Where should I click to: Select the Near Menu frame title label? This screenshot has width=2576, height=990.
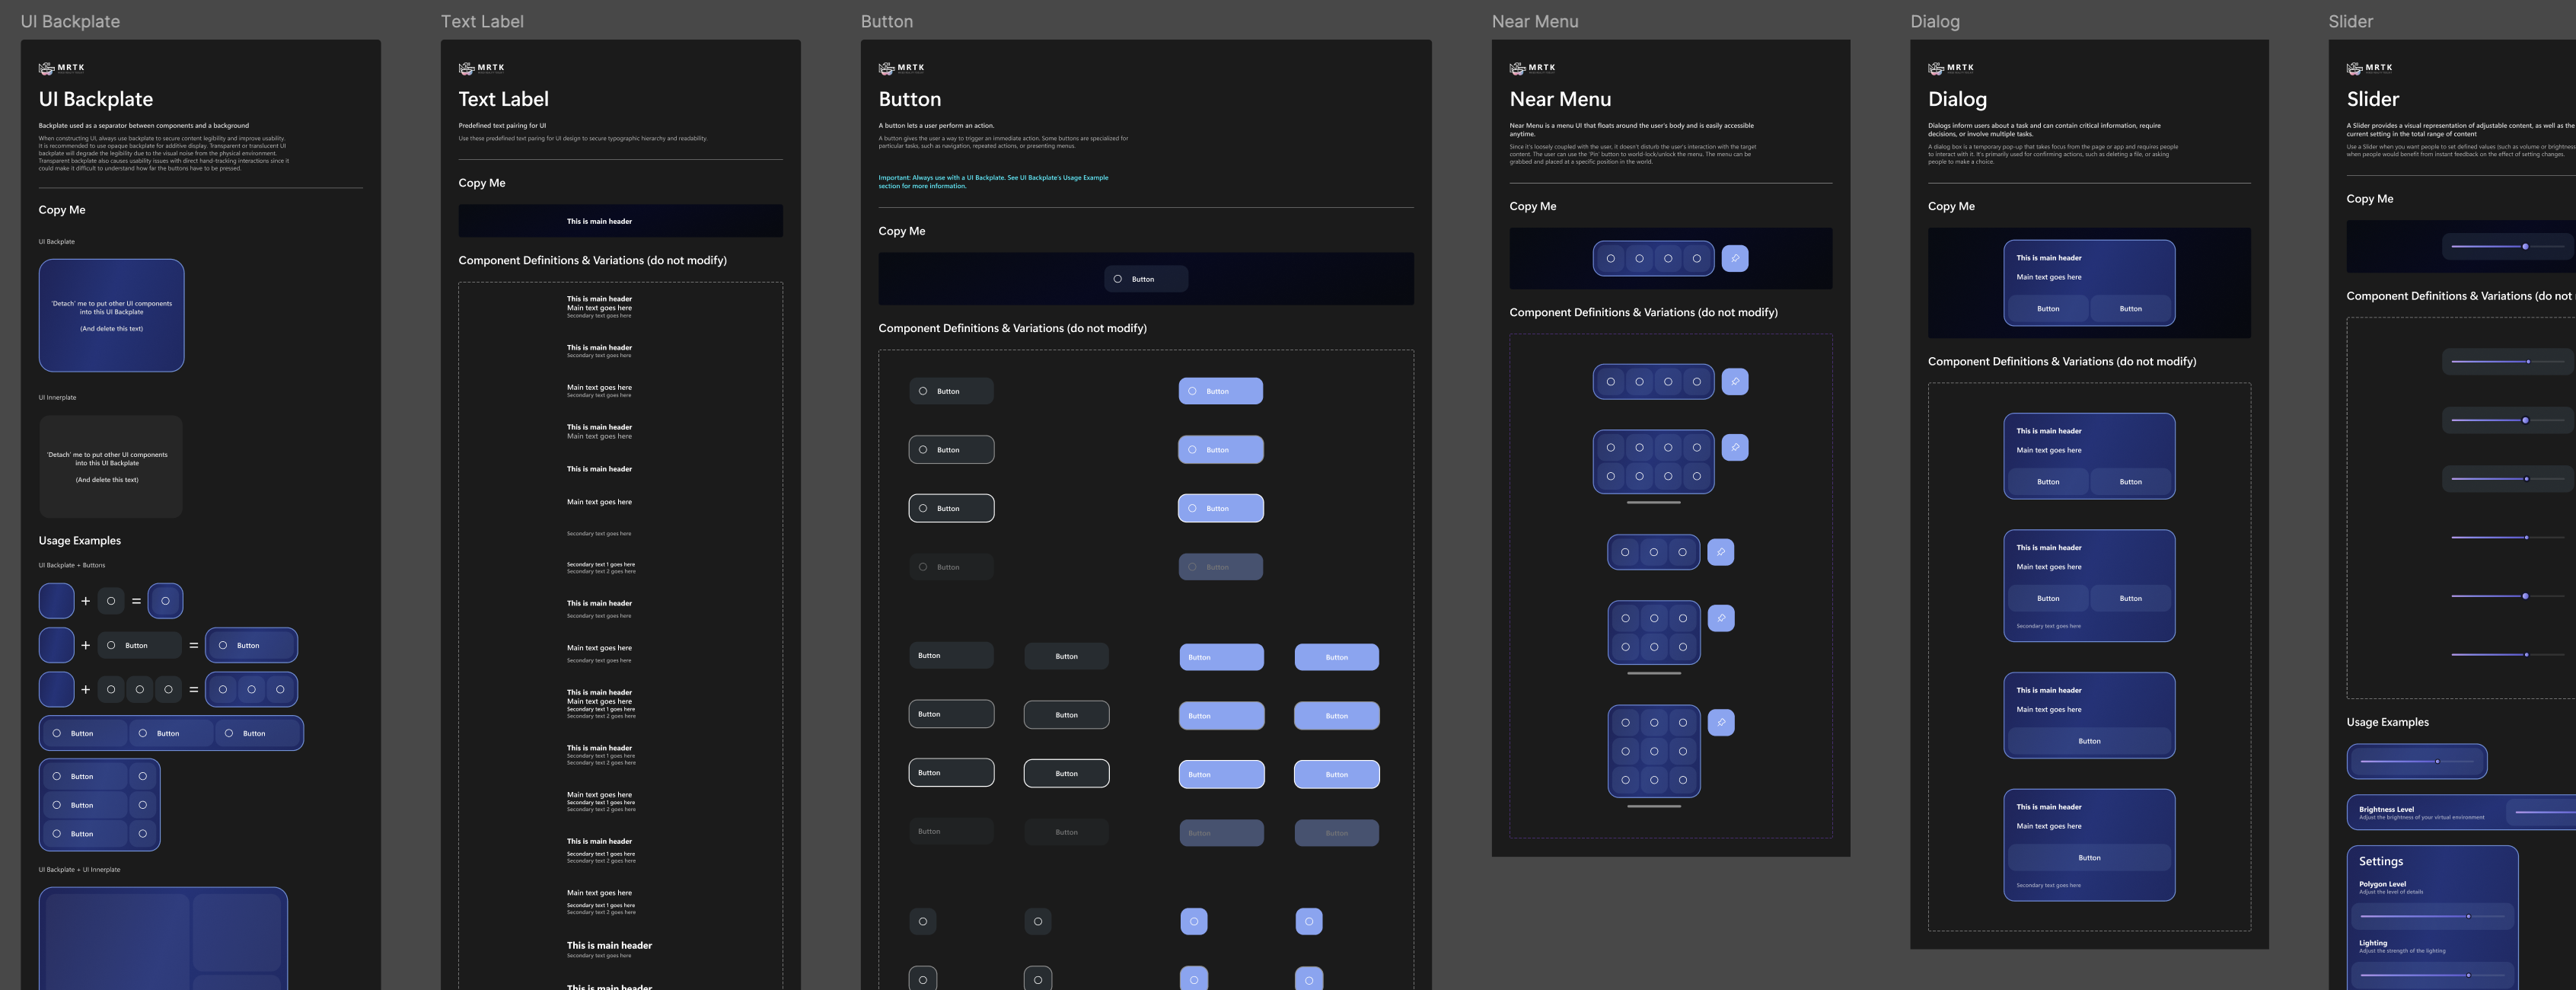1534,21
